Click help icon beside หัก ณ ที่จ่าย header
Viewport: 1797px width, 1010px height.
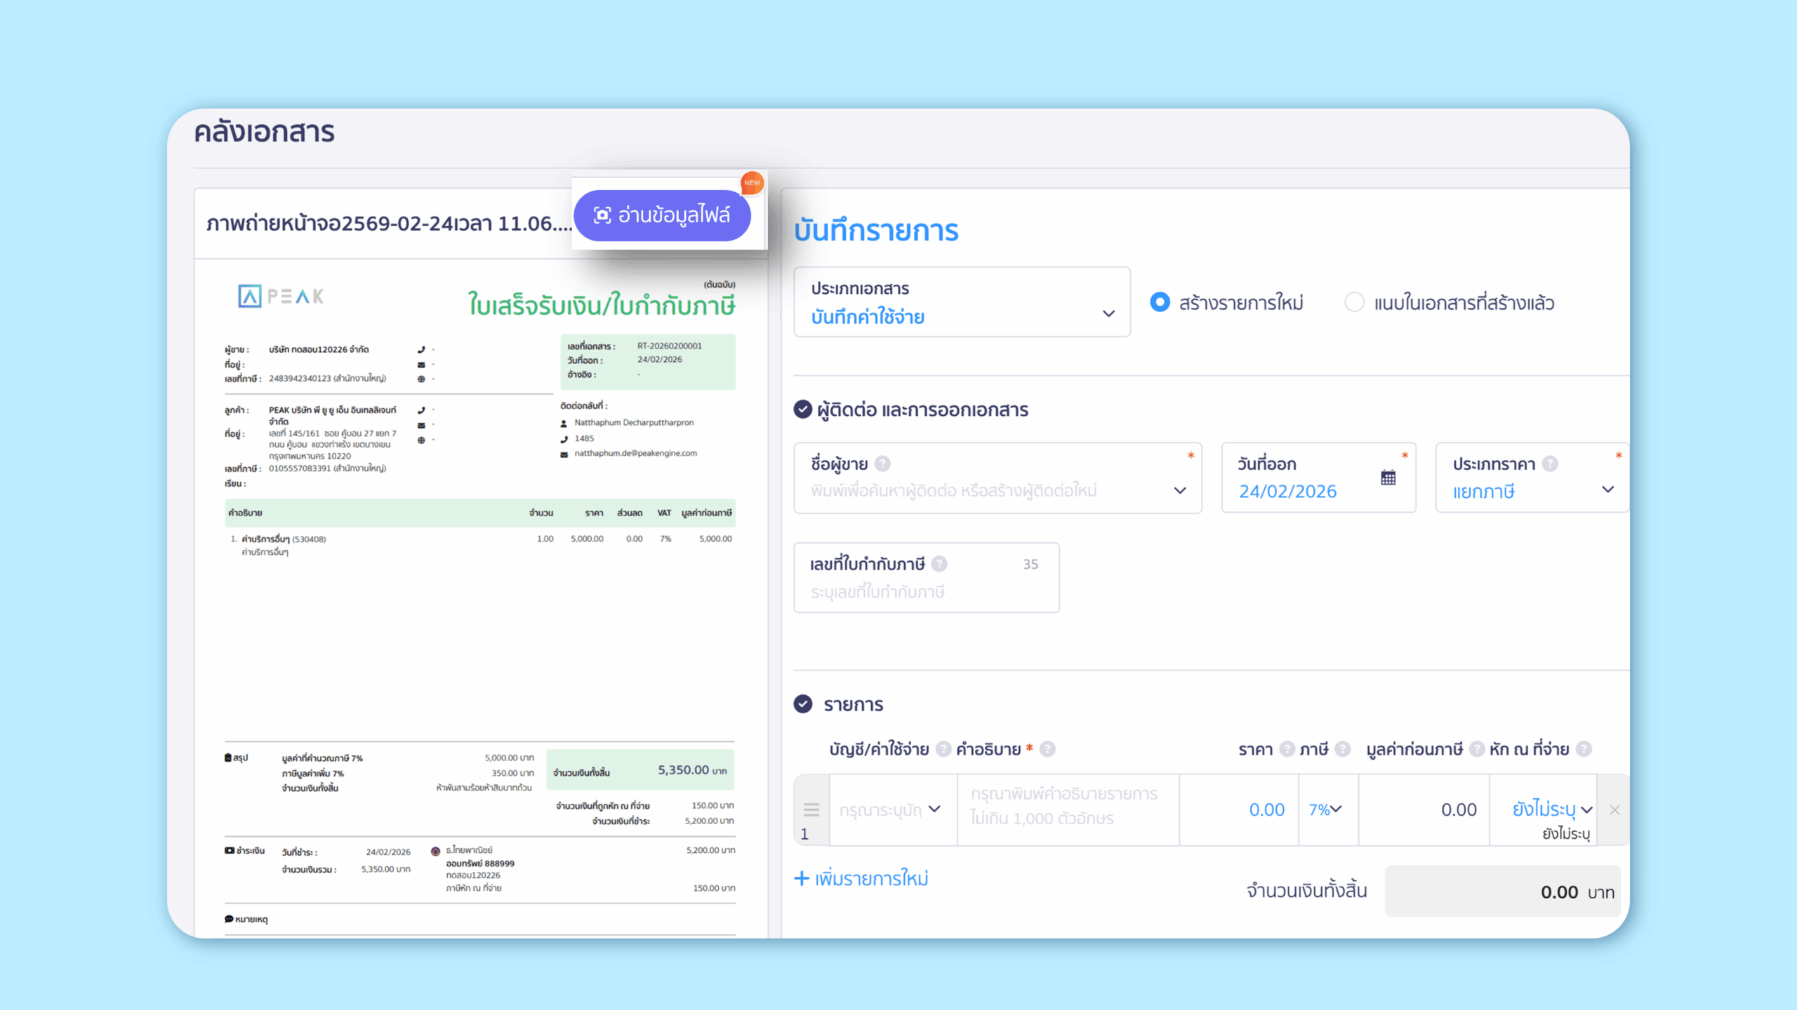1584,749
